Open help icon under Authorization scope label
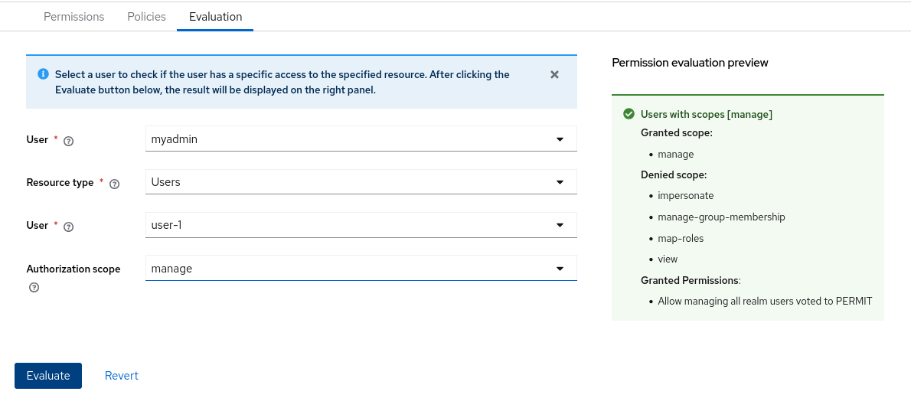The height and width of the screenshot is (411, 911). (x=34, y=288)
